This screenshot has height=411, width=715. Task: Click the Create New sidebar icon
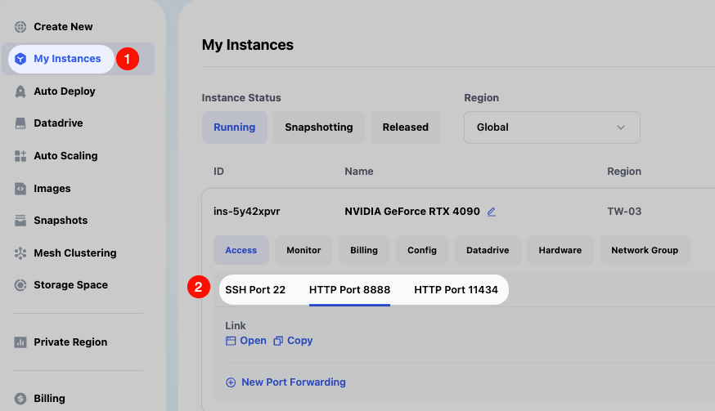click(x=20, y=27)
